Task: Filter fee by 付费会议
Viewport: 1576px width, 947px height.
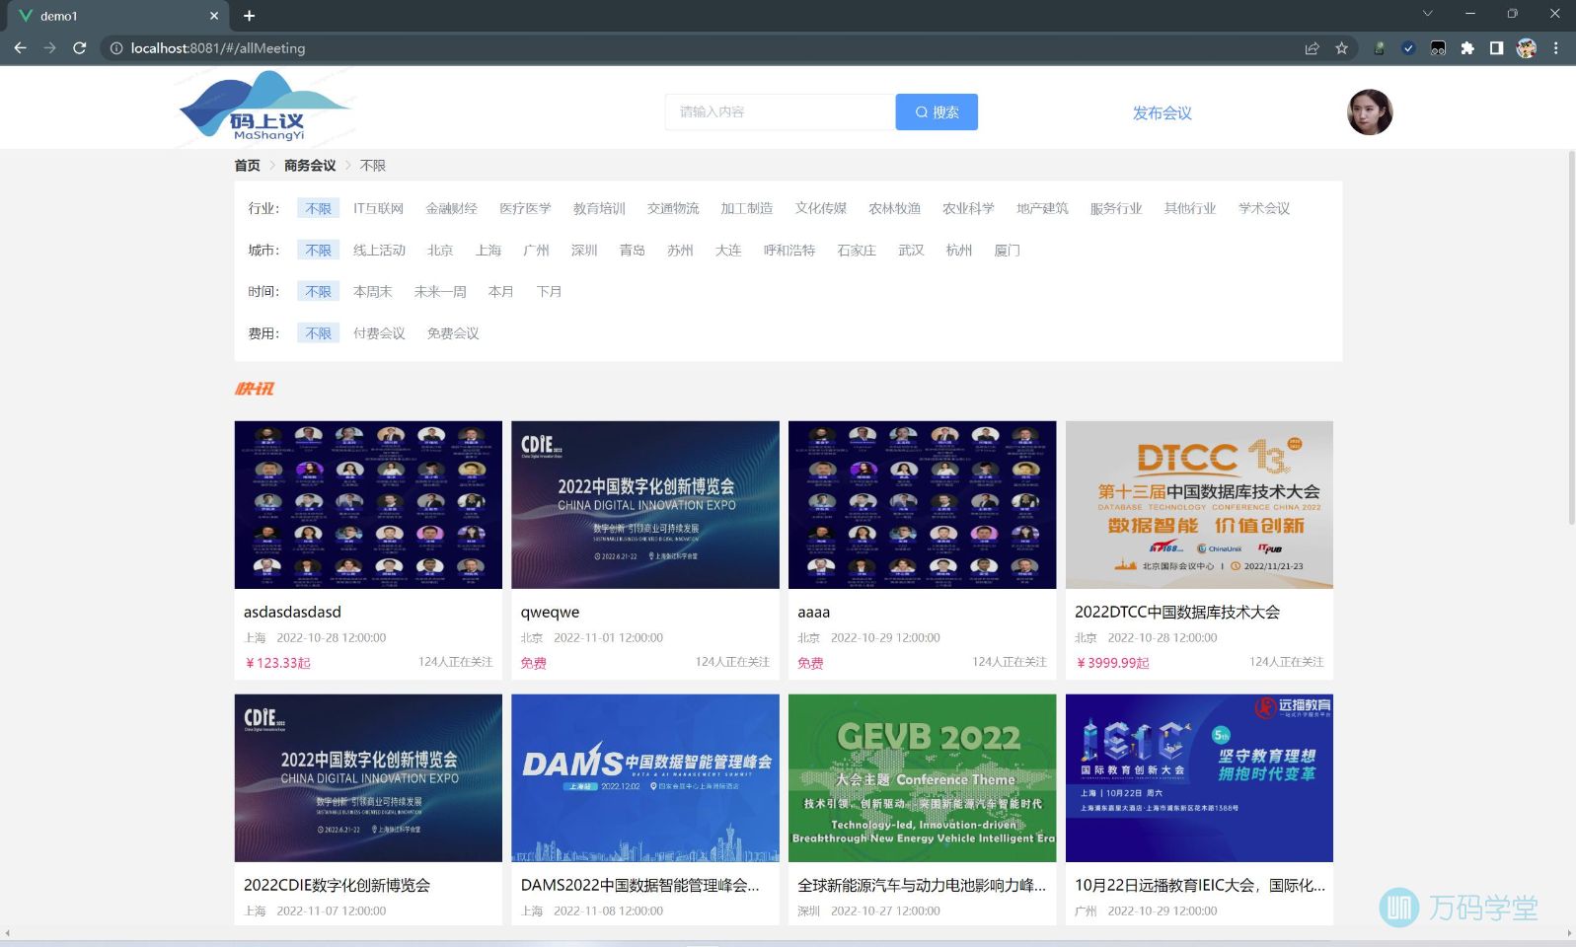Action: click(x=379, y=333)
